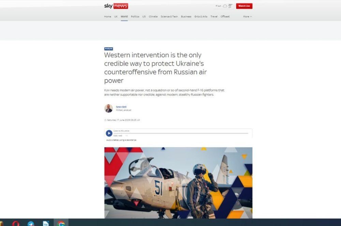Open Telegram from the taskbar
This screenshot has width=341, height=226.
(x=31, y=223)
